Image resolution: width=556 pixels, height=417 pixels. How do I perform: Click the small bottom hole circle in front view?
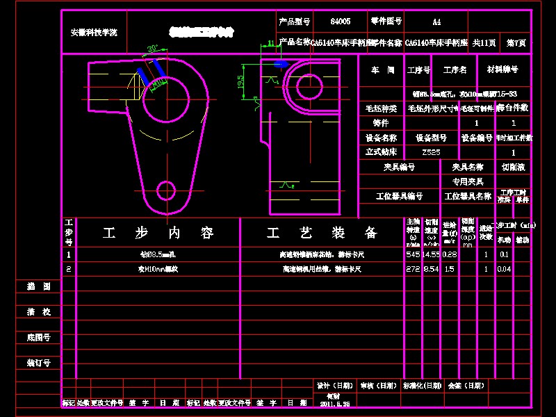click(x=166, y=190)
